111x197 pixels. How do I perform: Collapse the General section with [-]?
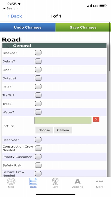pos(8,46)
